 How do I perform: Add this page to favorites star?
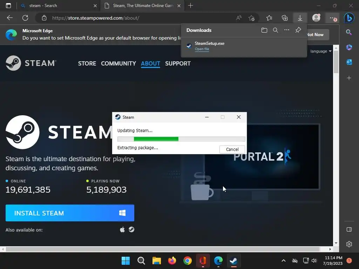click(251, 18)
